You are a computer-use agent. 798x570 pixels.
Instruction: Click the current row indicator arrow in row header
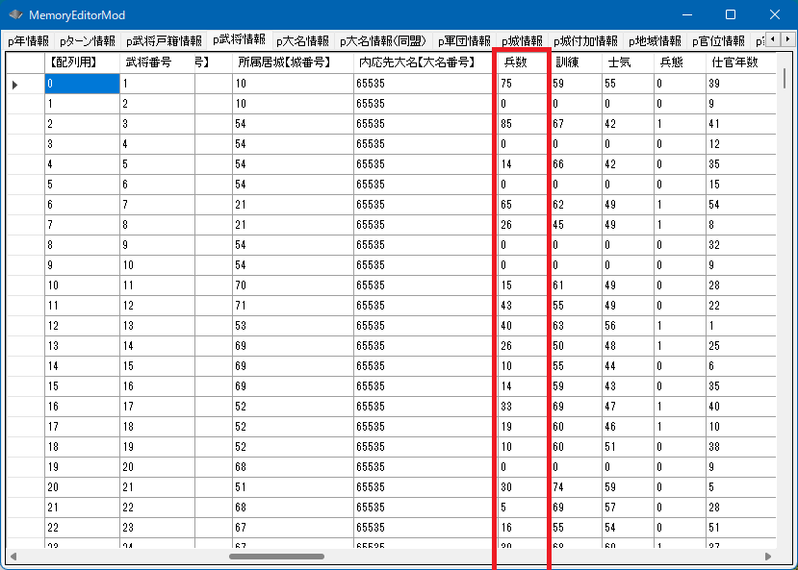14,85
